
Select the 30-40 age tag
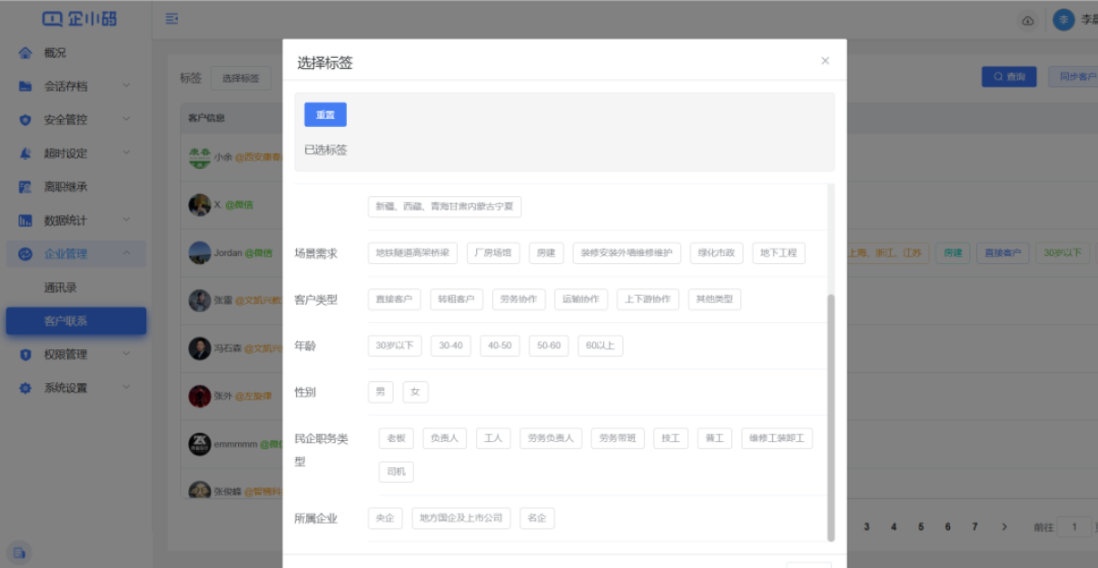[451, 346]
